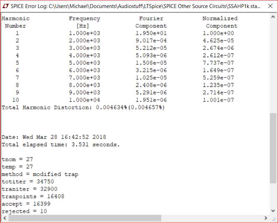Viewport: 278px width, 223px height.
Task: Click frequency value 1.000e+04
Action: point(84,100)
